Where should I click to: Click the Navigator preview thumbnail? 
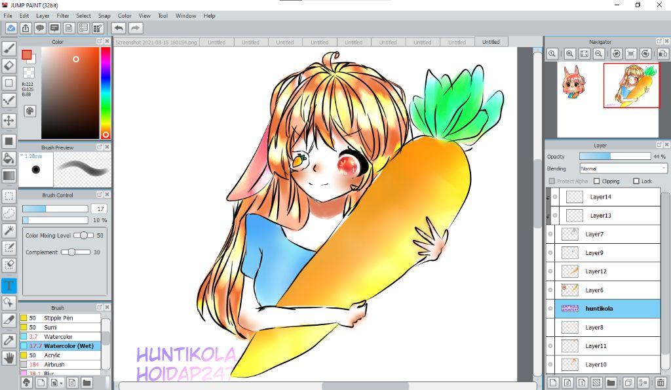tap(607, 100)
